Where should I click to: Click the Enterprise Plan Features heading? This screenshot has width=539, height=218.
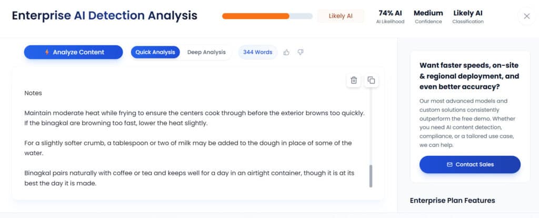(452, 200)
